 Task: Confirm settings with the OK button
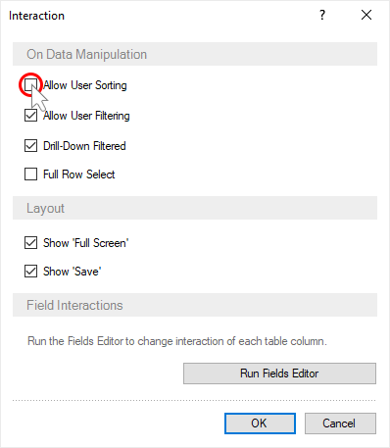coord(260,423)
